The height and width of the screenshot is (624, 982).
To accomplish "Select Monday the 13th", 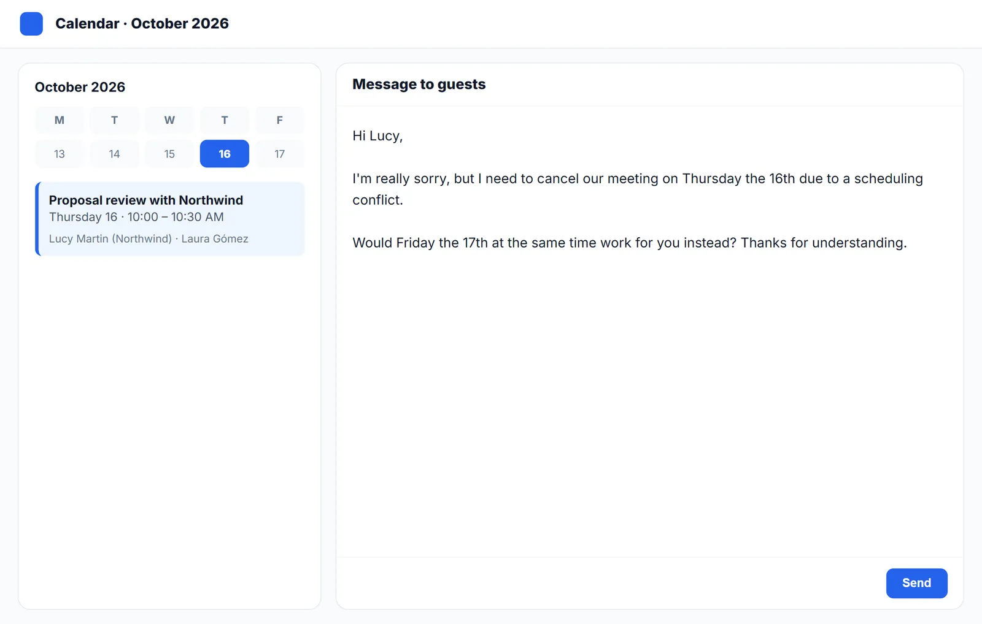I will pyautogui.click(x=60, y=154).
